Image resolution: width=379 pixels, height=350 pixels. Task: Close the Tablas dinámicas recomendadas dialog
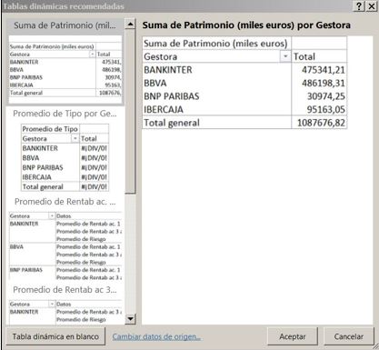click(x=372, y=6)
